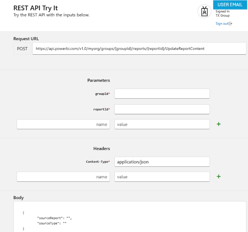
Task: Click the sign out arrow icon
Action: tap(231, 24)
